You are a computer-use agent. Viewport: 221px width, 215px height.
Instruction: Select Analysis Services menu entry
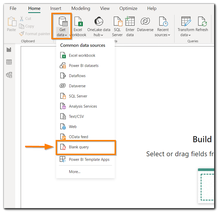coord(85,106)
